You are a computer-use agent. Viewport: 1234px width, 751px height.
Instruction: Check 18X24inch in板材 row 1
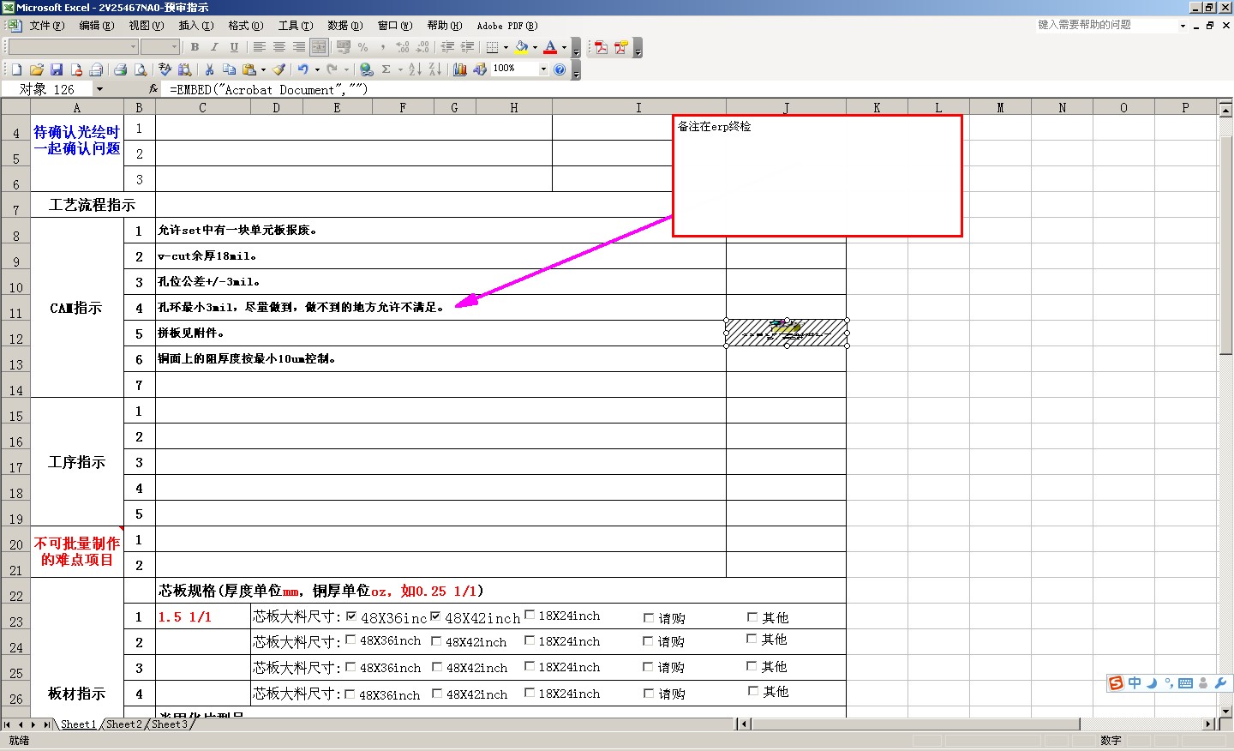click(x=530, y=615)
